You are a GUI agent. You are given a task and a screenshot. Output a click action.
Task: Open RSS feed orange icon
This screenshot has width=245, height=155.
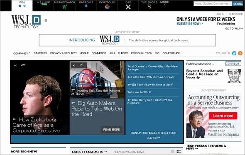(x=240, y=53)
